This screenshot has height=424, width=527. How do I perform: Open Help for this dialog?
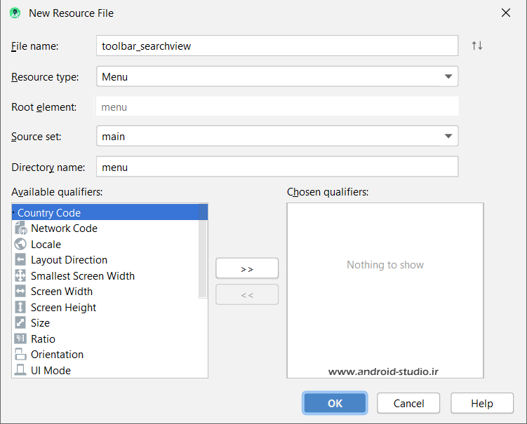(x=481, y=403)
